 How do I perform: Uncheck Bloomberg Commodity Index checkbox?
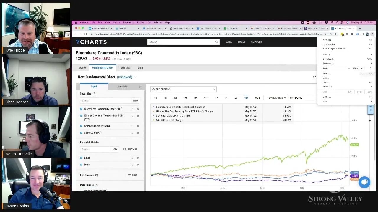81,109
